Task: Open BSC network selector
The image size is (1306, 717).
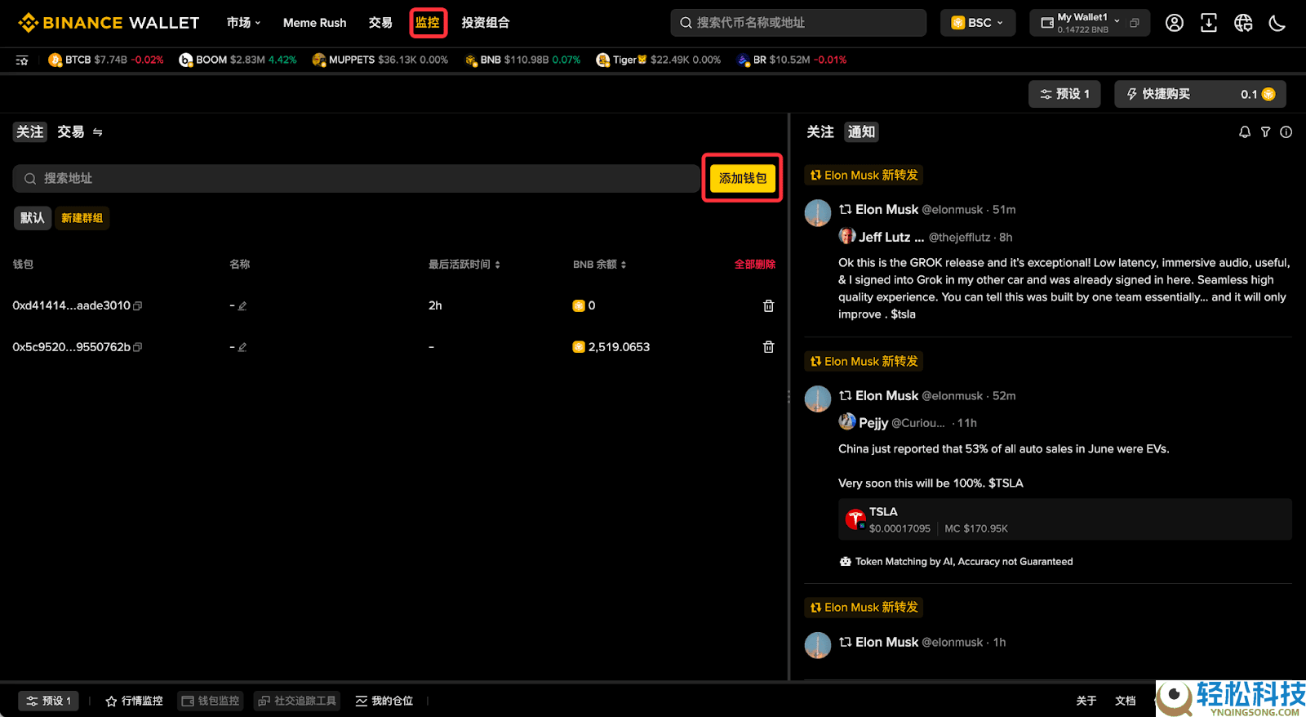Action: pyautogui.click(x=978, y=23)
